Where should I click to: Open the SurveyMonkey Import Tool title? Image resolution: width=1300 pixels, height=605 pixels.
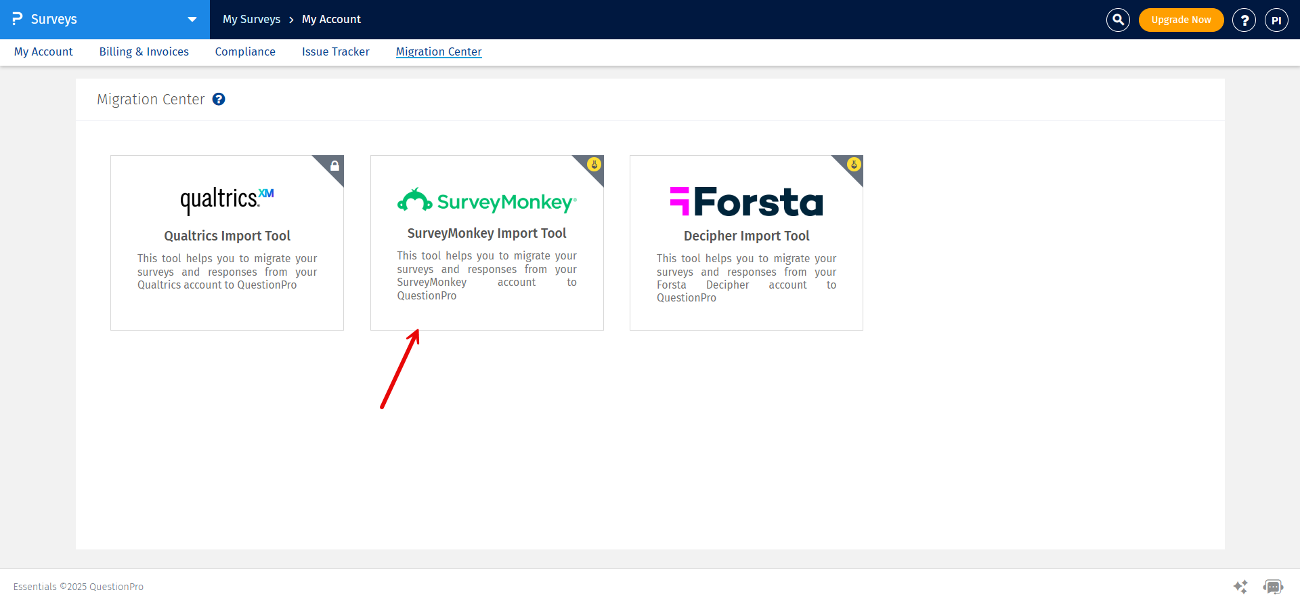(x=487, y=233)
